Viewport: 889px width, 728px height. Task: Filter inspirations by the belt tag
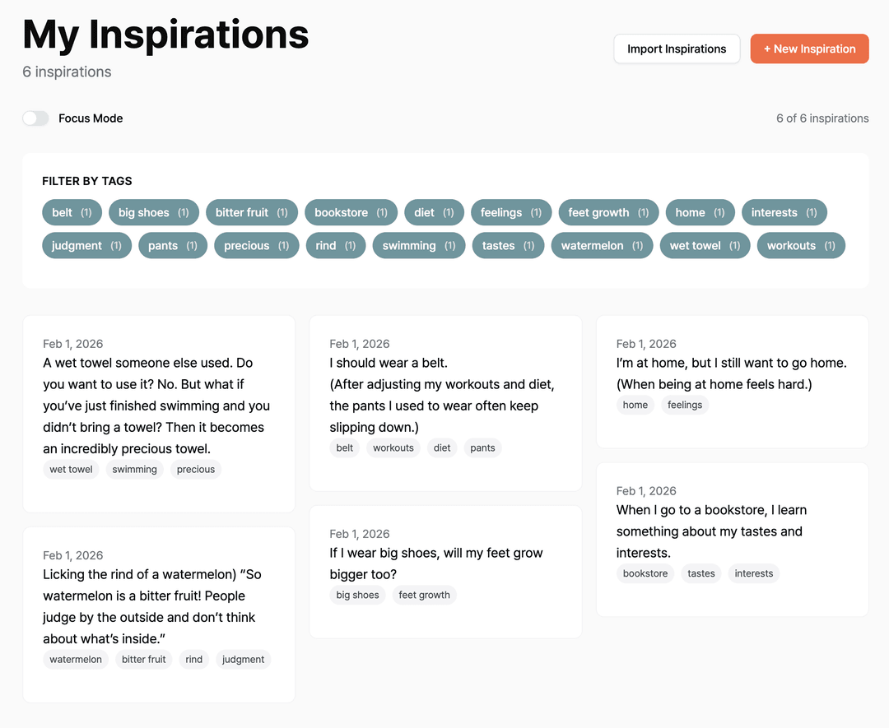click(x=72, y=212)
